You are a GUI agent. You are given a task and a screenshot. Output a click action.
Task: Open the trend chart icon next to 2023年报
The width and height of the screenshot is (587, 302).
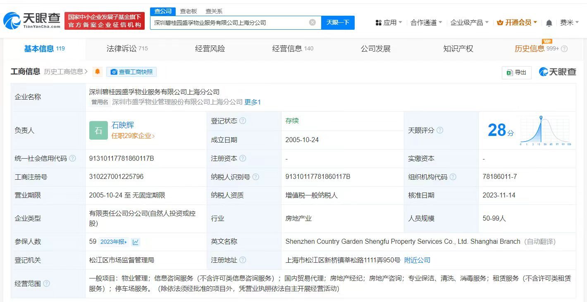pyautogui.click(x=136, y=241)
